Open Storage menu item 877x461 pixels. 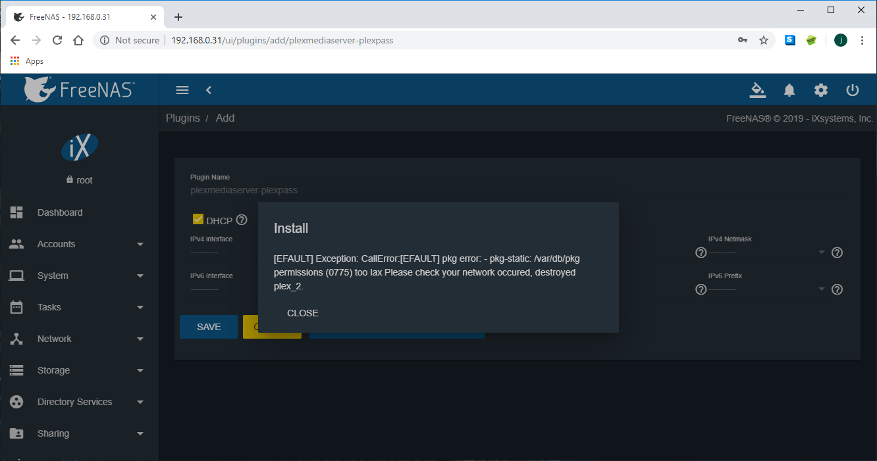point(53,370)
